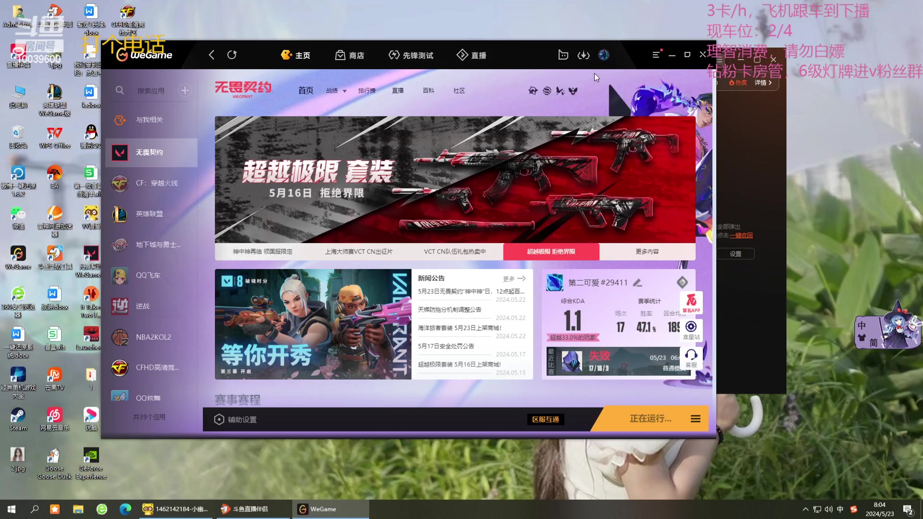Select 逆战 in sidebar
Viewport: 923px width, 519px height.
coord(151,306)
